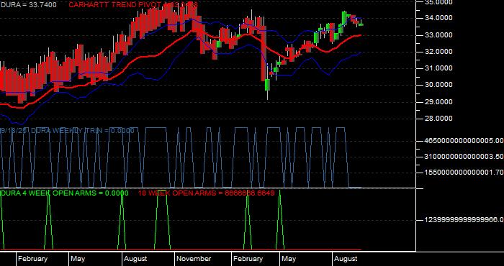
Task: Click the 310000000000003.50 axis value
Action: pyautogui.click(x=464, y=157)
